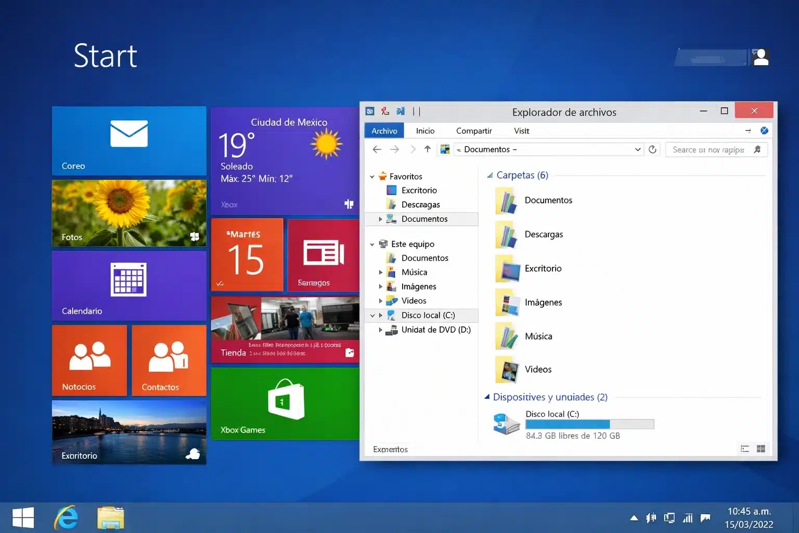Open the Calendario tile on Start
This screenshot has width=799, height=533.
coord(128,286)
